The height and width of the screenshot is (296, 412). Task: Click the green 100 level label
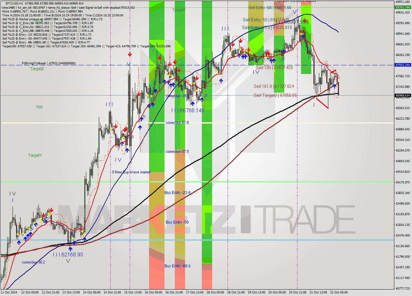pyautogui.click(x=39, y=107)
